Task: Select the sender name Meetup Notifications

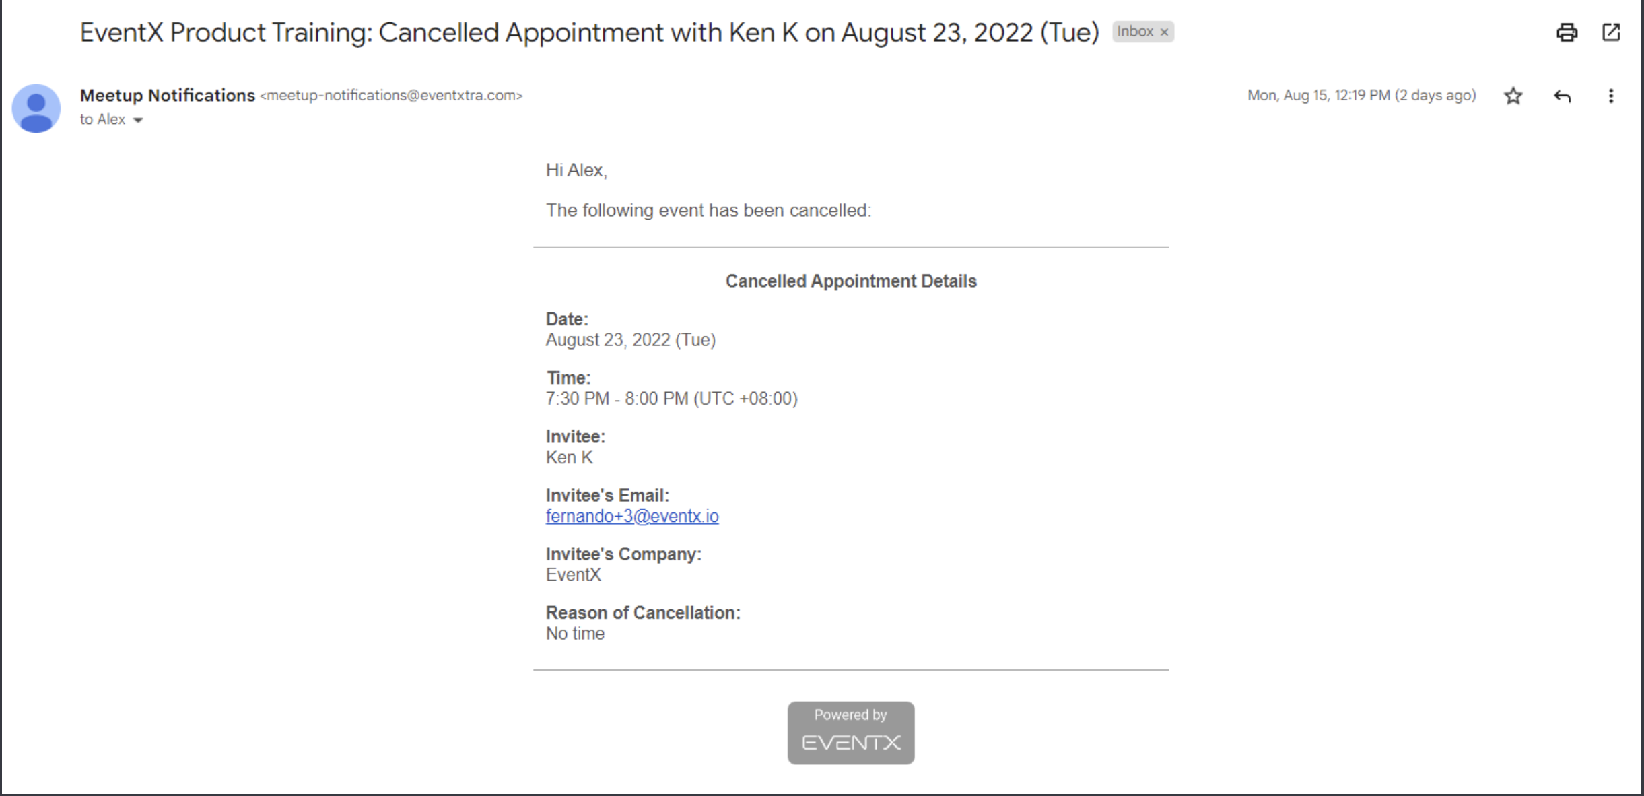Action: (x=168, y=96)
